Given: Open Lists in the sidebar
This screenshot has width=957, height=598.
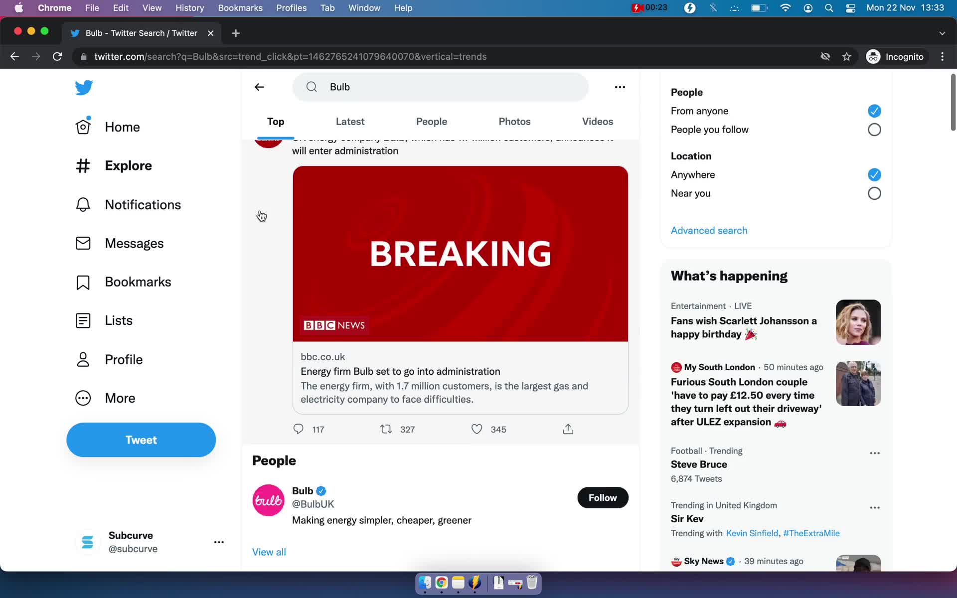Looking at the screenshot, I should point(104,320).
